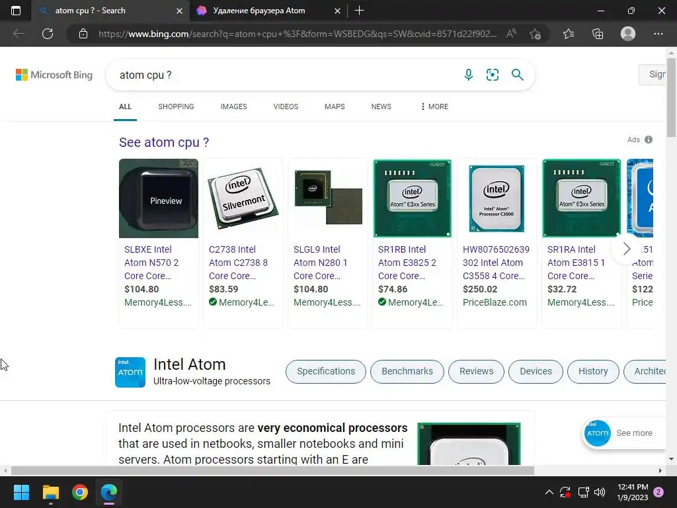Viewport: 677px width, 508px height.
Task: Open C2738 Intel Atom C2738 product link
Action: click(x=238, y=263)
